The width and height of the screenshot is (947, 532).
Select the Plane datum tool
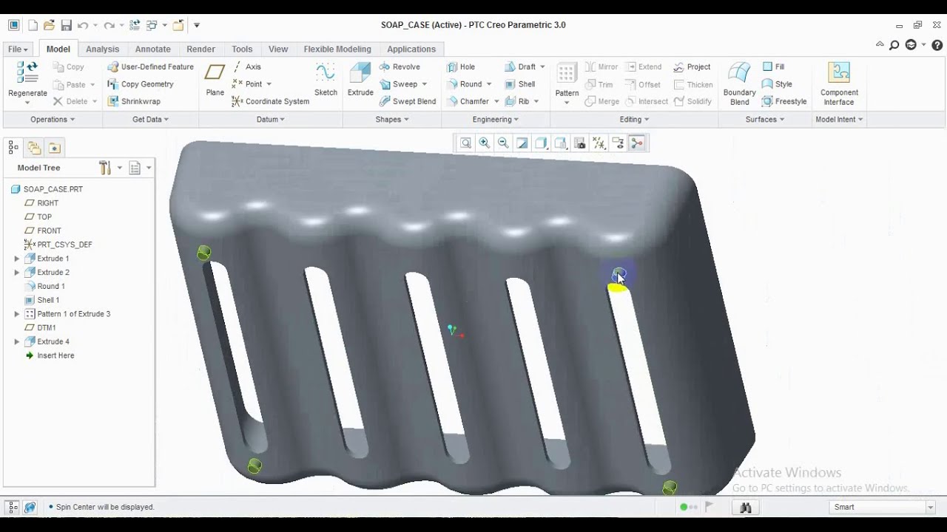click(215, 79)
